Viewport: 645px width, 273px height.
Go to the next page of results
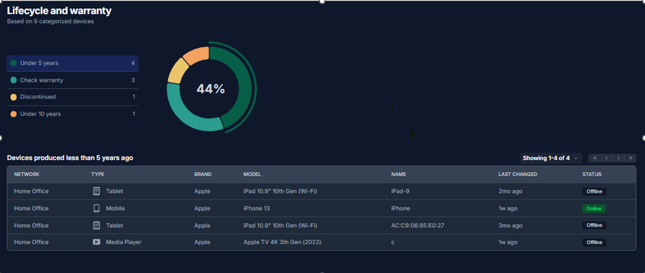[x=618, y=158]
